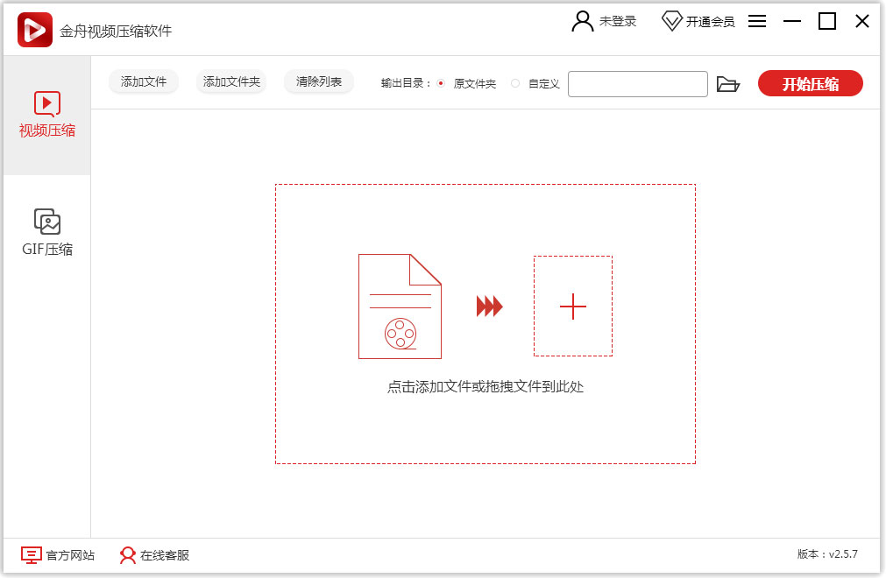Click the triple arrow conversion icon

click(489, 307)
